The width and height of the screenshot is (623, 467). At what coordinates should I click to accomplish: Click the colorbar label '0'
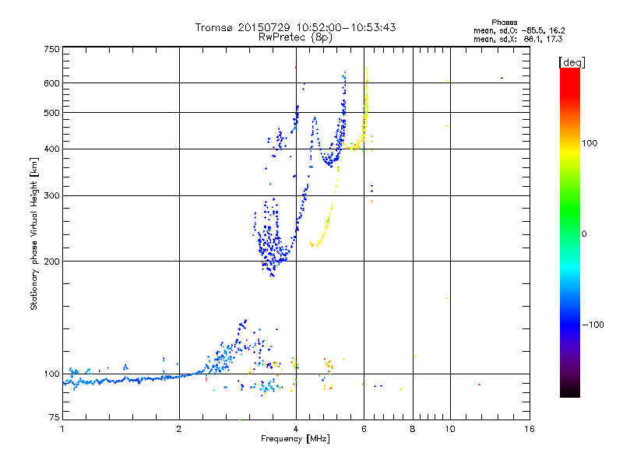tap(584, 234)
